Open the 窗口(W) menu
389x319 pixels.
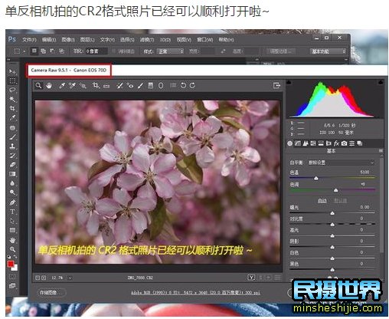coord(204,40)
